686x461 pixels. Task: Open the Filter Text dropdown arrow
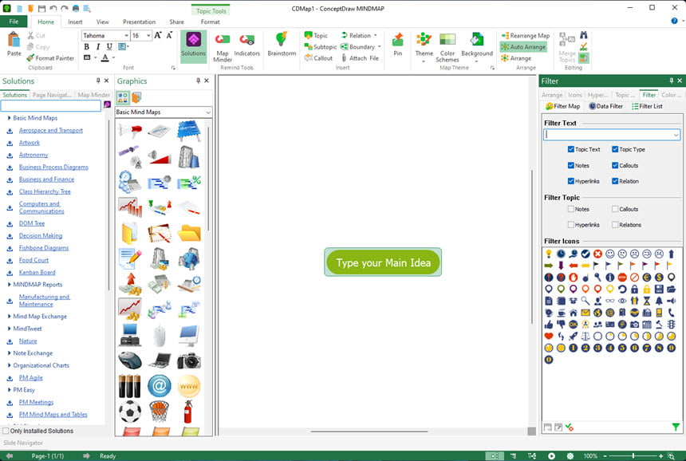(x=676, y=135)
